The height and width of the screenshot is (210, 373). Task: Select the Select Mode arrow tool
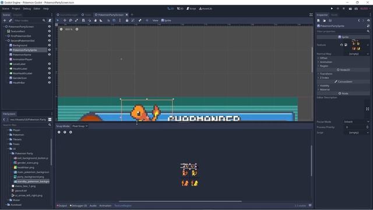click(x=58, y=20)
